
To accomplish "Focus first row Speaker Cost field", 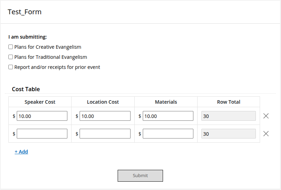I will click(42, 116).
